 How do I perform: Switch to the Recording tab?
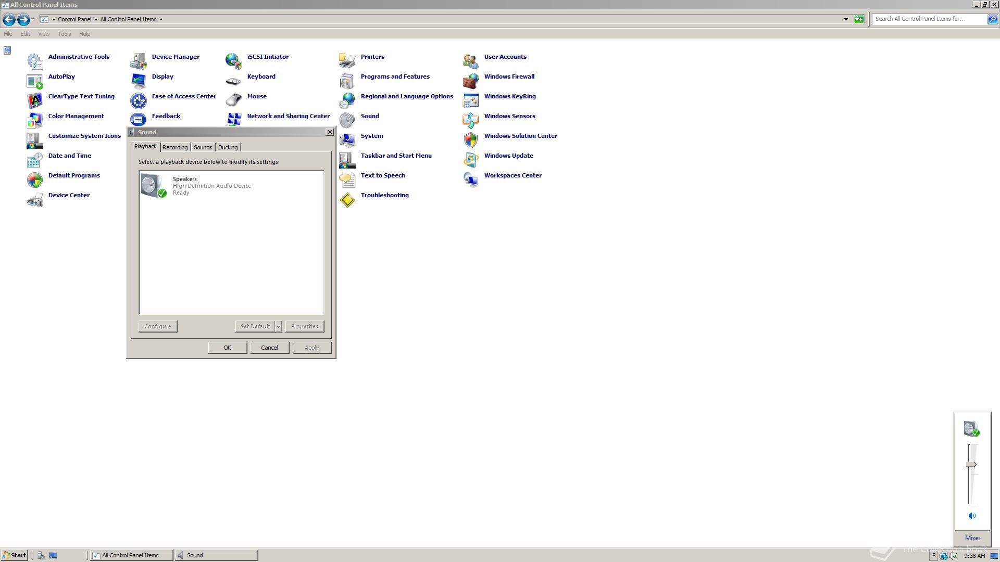(x=175, y=147)
